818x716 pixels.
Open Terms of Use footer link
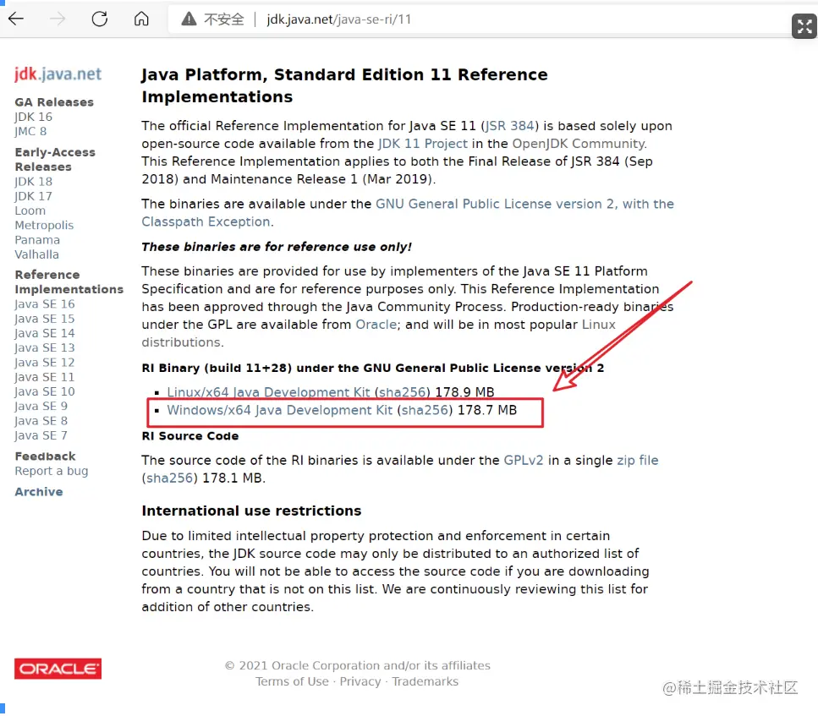[292, 681]
